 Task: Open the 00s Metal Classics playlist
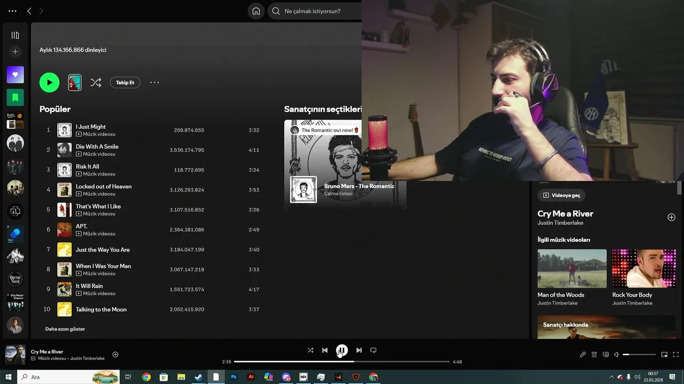(15, 302)
